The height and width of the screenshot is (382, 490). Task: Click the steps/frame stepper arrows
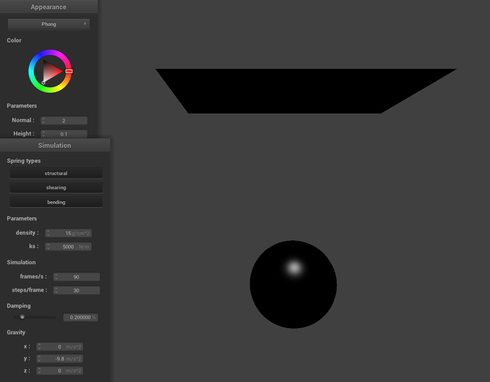56,290
